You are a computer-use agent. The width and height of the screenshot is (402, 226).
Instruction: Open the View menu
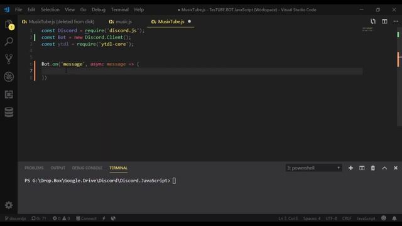(70, 10)
